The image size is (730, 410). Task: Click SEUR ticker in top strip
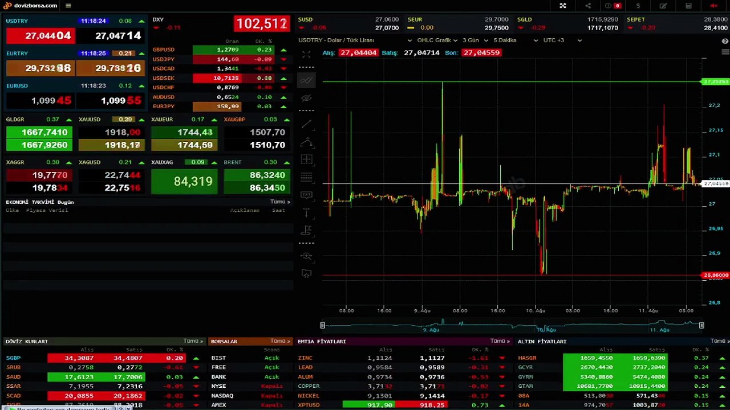[x=458, y=23]
